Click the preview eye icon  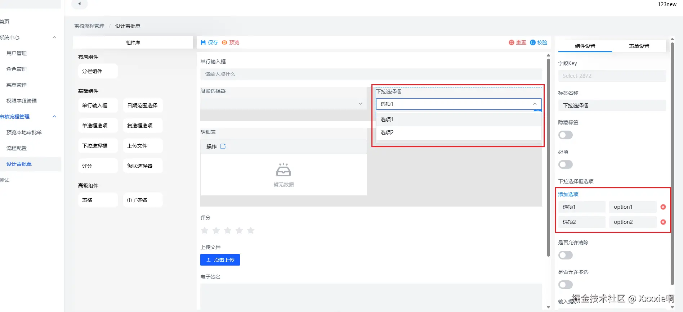(224, 42)
